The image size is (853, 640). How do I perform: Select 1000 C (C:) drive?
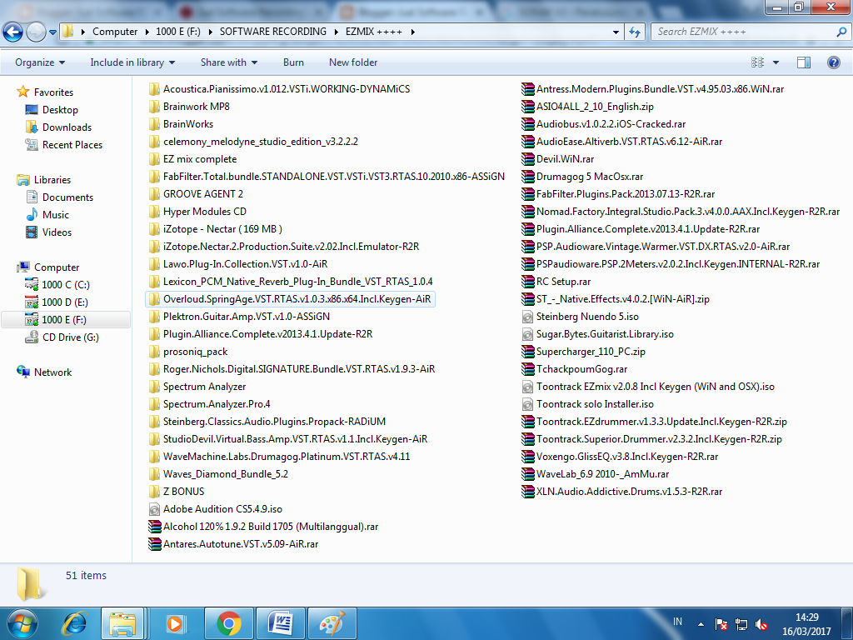65,285
